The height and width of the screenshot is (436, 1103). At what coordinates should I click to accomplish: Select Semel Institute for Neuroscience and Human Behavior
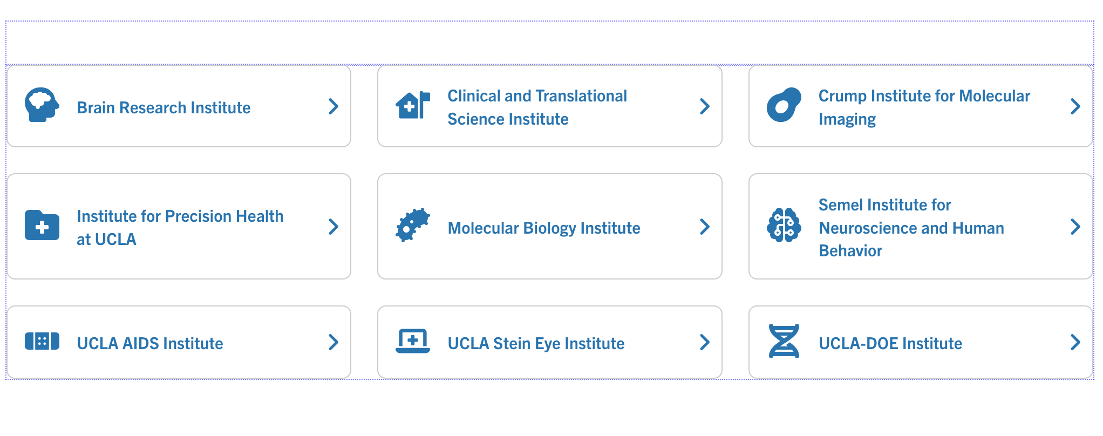[911, 228]
